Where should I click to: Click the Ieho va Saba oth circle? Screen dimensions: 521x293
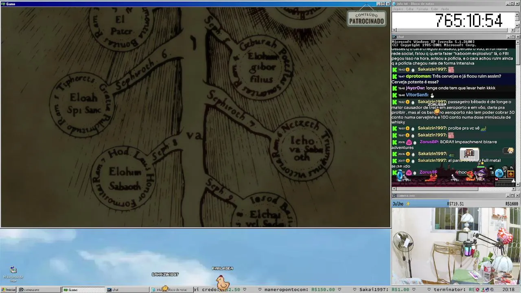(302, 149)
